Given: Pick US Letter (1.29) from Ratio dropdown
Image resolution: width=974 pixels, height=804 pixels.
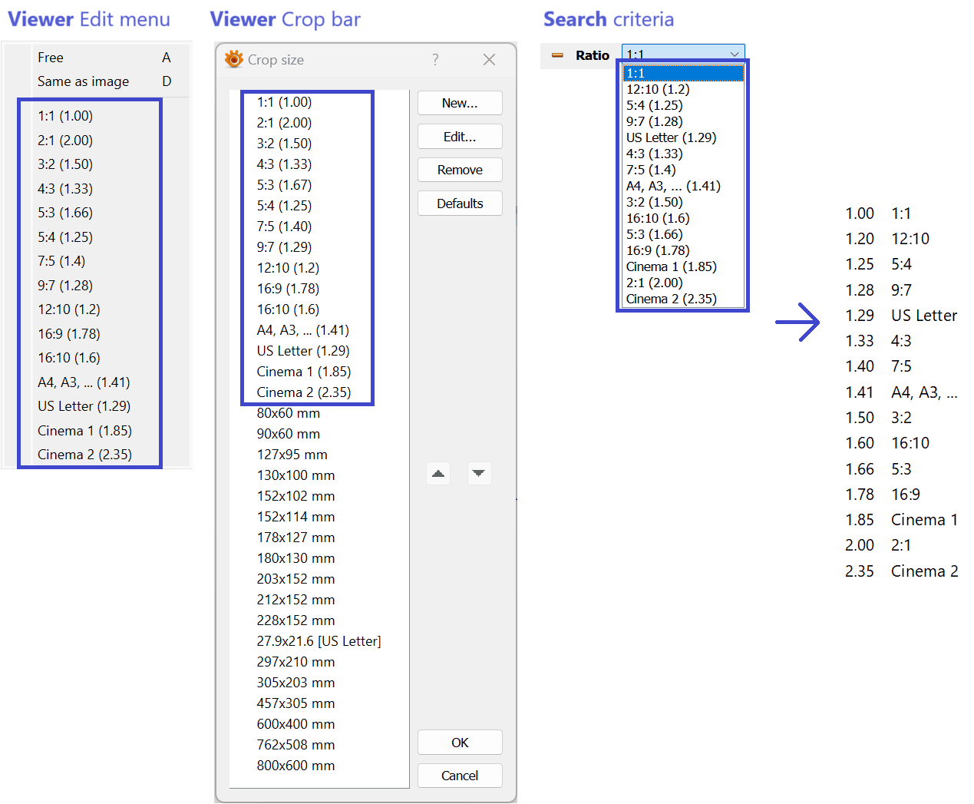Looking at the screenshot, I should [x=671, y=137].
